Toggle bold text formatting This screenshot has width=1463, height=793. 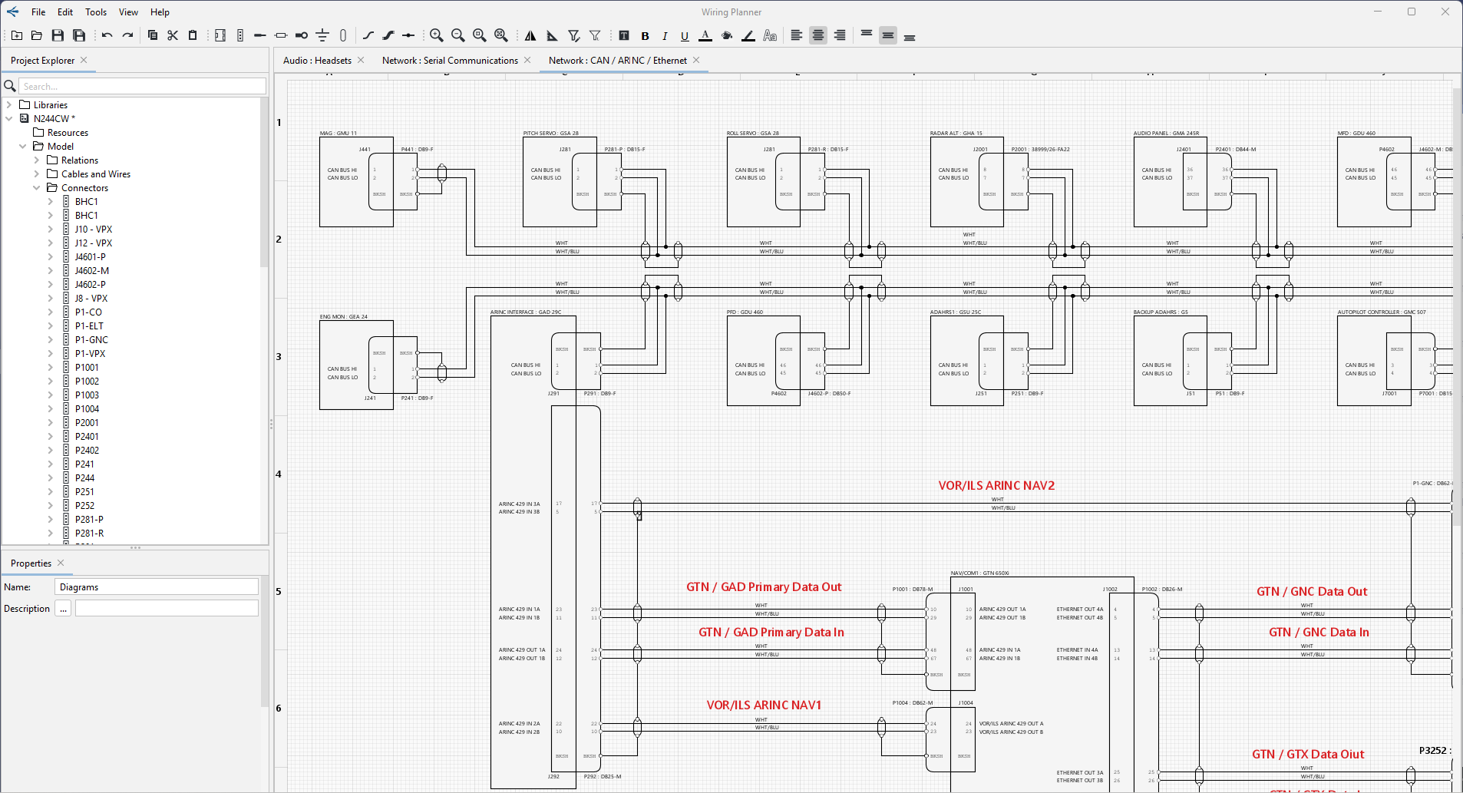645,35
